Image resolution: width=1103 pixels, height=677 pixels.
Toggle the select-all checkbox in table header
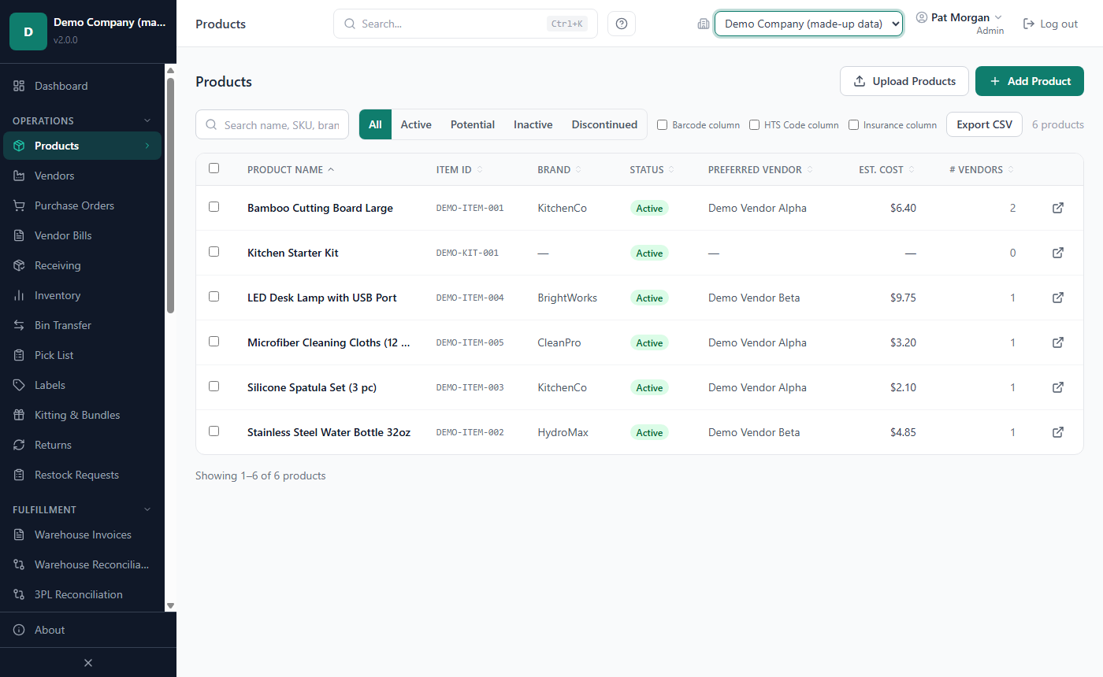point(214,168)
